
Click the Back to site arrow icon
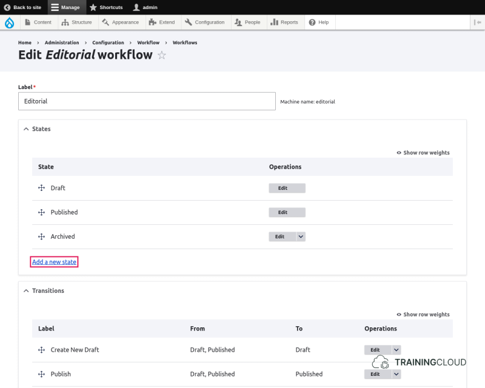pyautogui.click(x=7, y=7)
